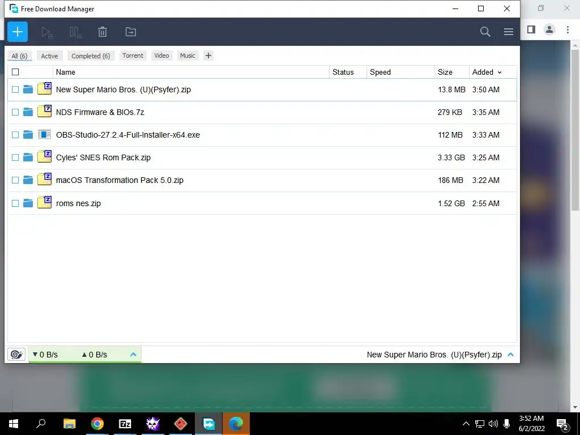Image resolution: width=580 pixels, height=435 pixels.
Task: Show hidden system tray icons
Action: [x=466, y=424]
